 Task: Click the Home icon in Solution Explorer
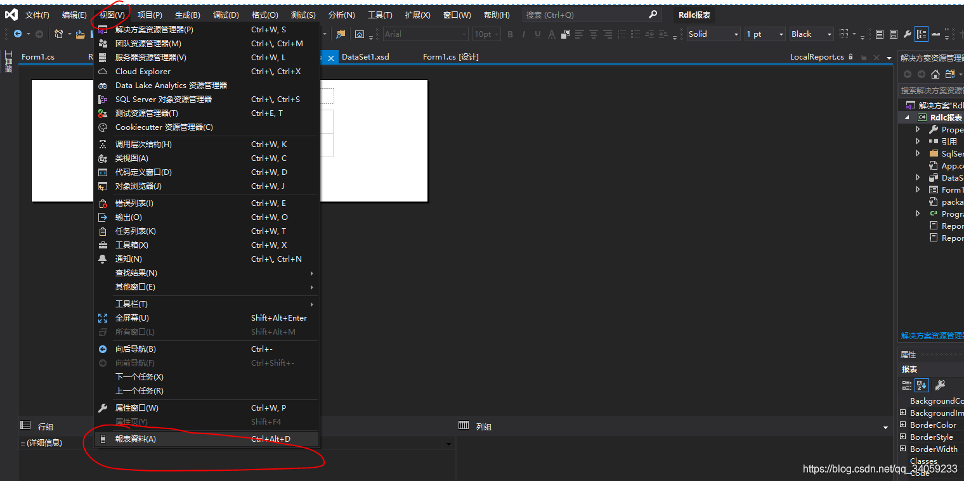935,74
